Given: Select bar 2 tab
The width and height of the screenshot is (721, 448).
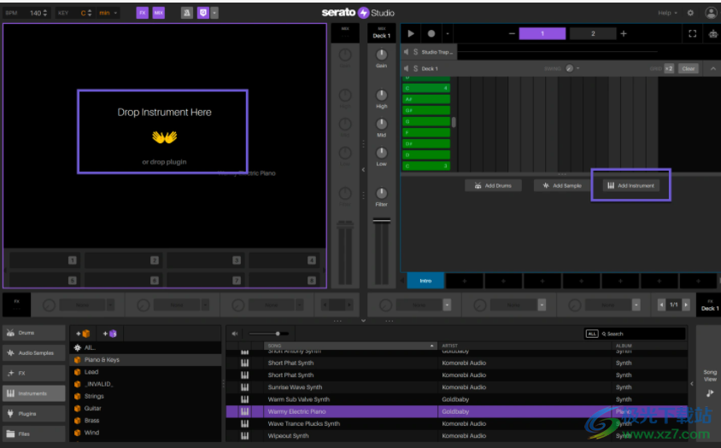Looking at the screenshot, I should pos(593,33).
